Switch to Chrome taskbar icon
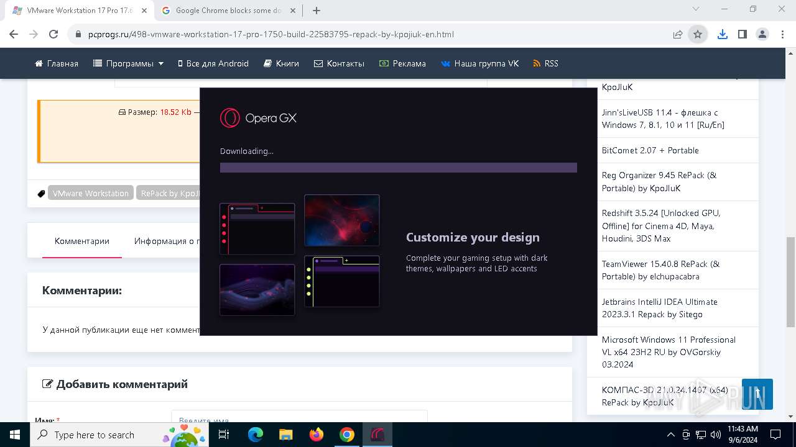 [x=347, y=435]
